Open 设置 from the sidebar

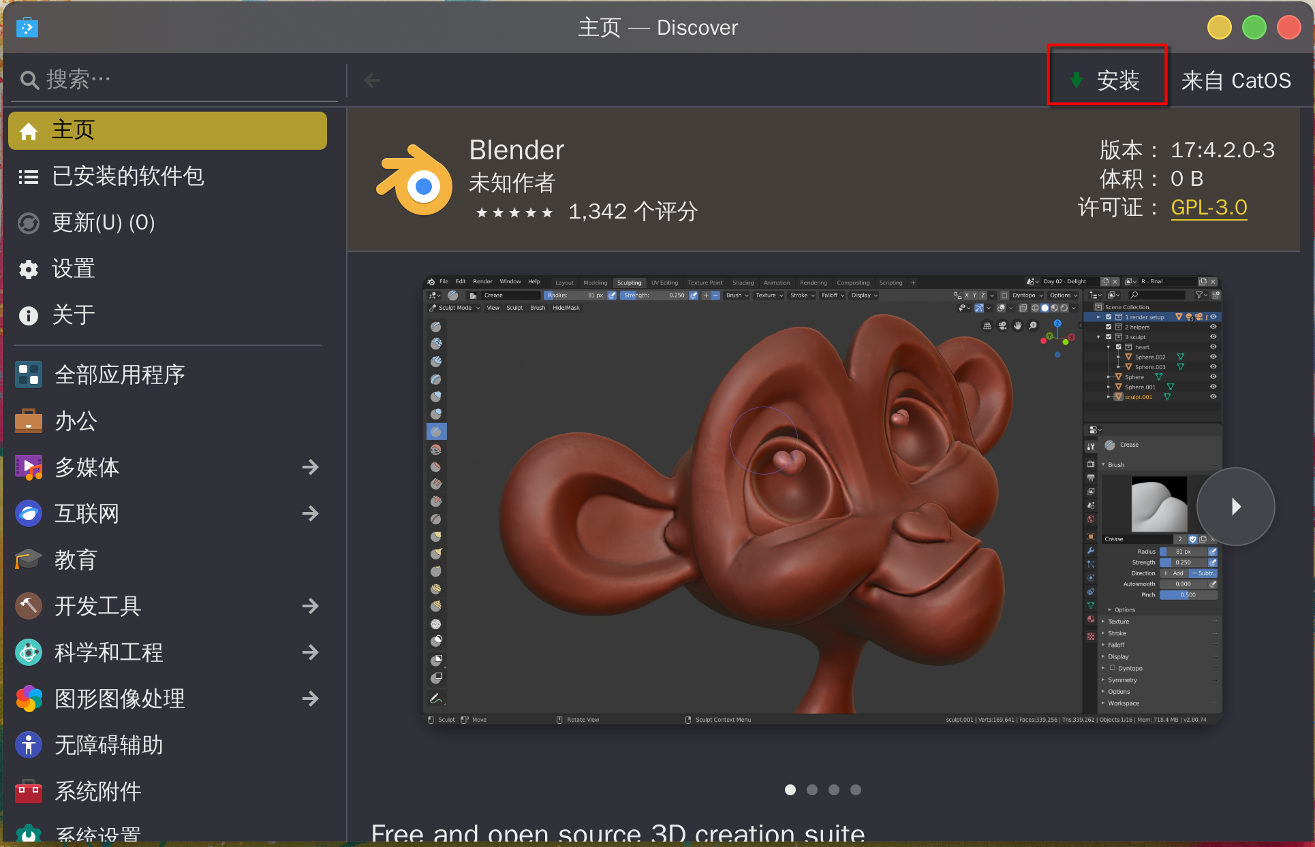(x=168, y=269)
